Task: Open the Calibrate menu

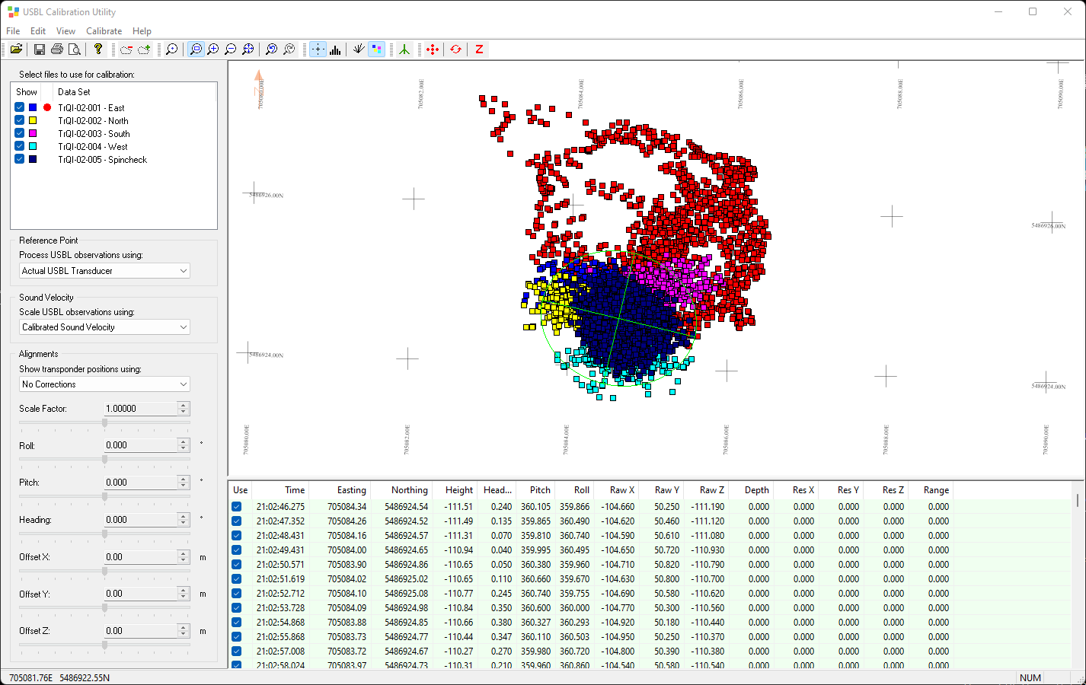Action: [x=104, y=31]
